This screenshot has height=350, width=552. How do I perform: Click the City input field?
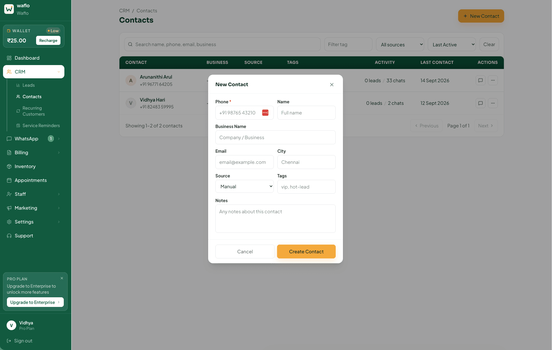[x=307, y=162]
